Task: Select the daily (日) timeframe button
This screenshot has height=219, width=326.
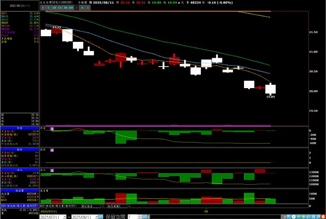Action: 77,7
